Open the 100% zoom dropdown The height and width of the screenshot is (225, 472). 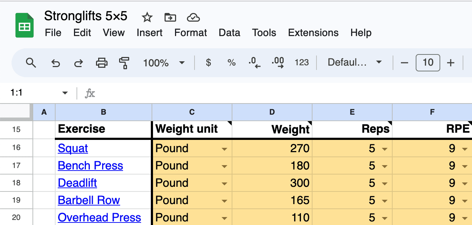(x=164, y=63)
